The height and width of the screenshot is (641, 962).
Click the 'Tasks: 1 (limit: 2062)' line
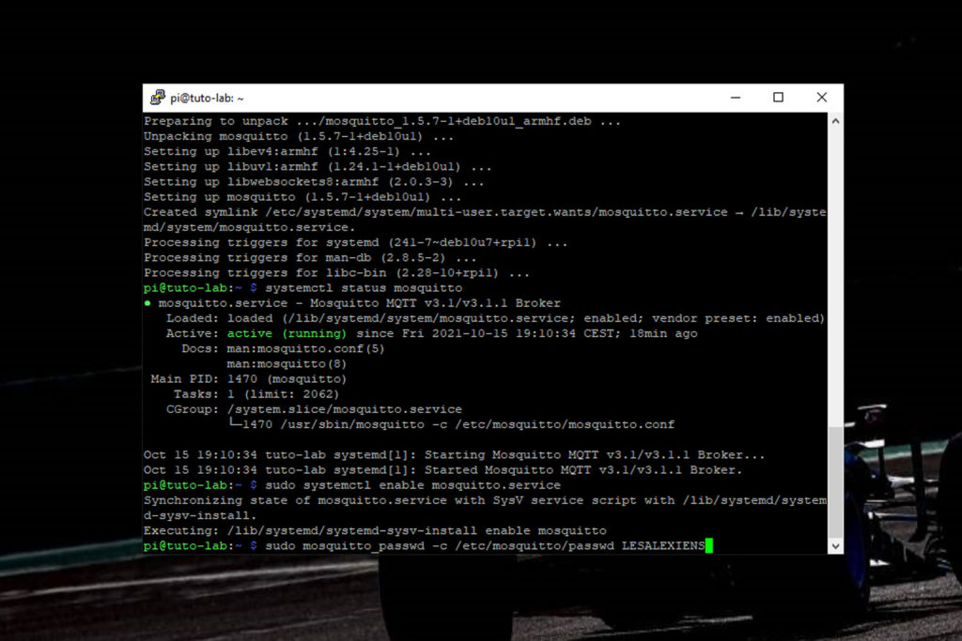(x=256, y=394)
